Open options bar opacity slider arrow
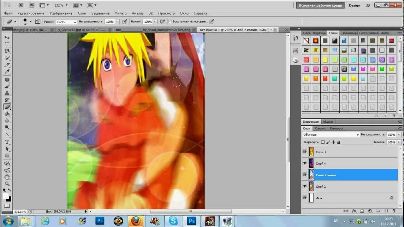The height and width of the screenshot is (227, 404). pos(117,22)
